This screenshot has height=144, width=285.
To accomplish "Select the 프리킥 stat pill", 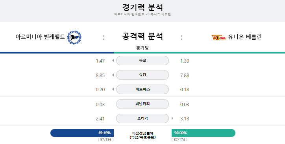I will pos(142,118).
